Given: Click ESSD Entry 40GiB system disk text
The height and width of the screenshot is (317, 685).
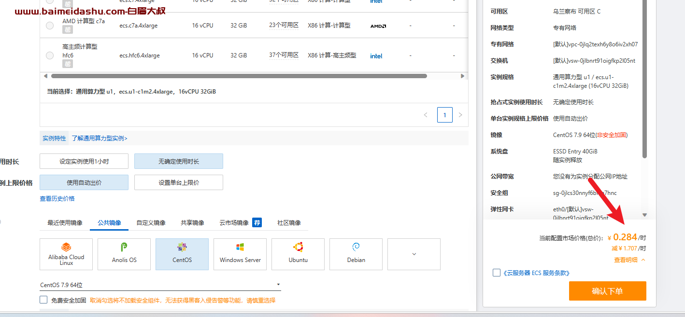Looking at the screenshot, I should 575,151.
